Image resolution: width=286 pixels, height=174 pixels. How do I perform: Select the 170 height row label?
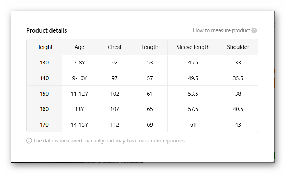point(44,125)
